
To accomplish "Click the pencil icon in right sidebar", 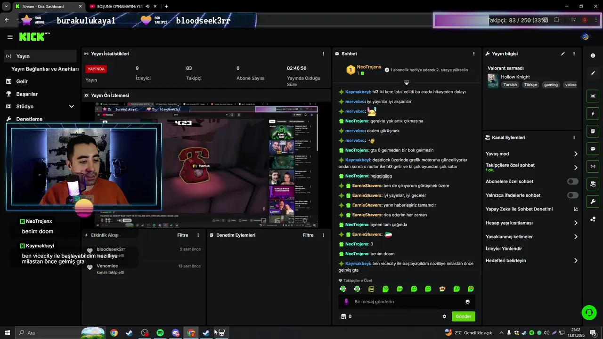I will (x=593, y=73).
